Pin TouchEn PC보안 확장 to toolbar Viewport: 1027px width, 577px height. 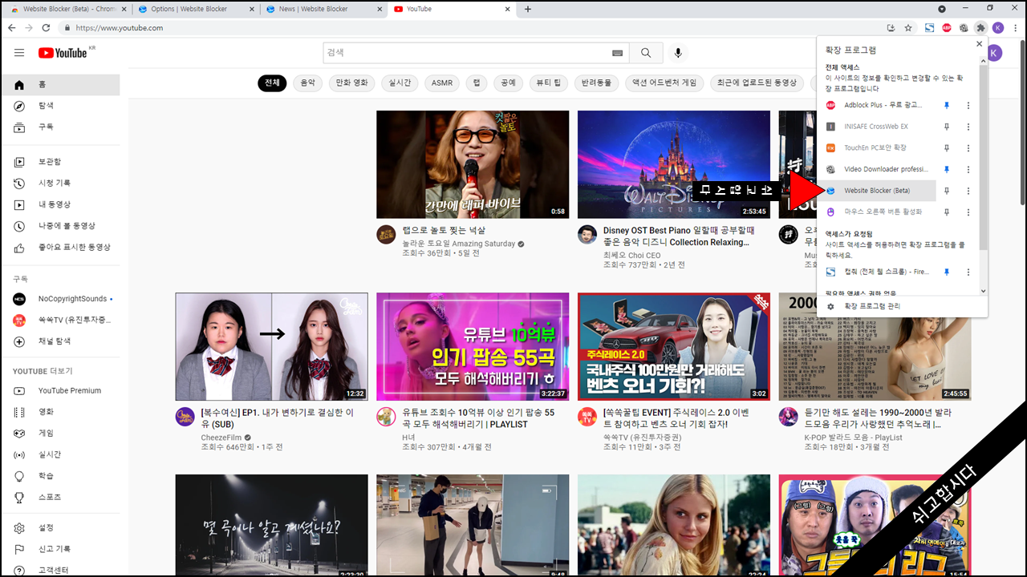coord(947,148)
